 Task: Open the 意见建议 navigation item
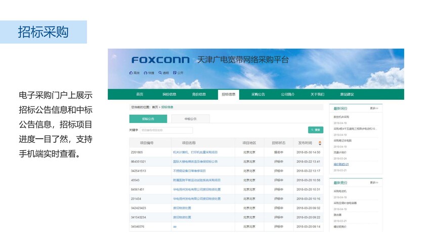pyautogui.click(x=347, y=94)
